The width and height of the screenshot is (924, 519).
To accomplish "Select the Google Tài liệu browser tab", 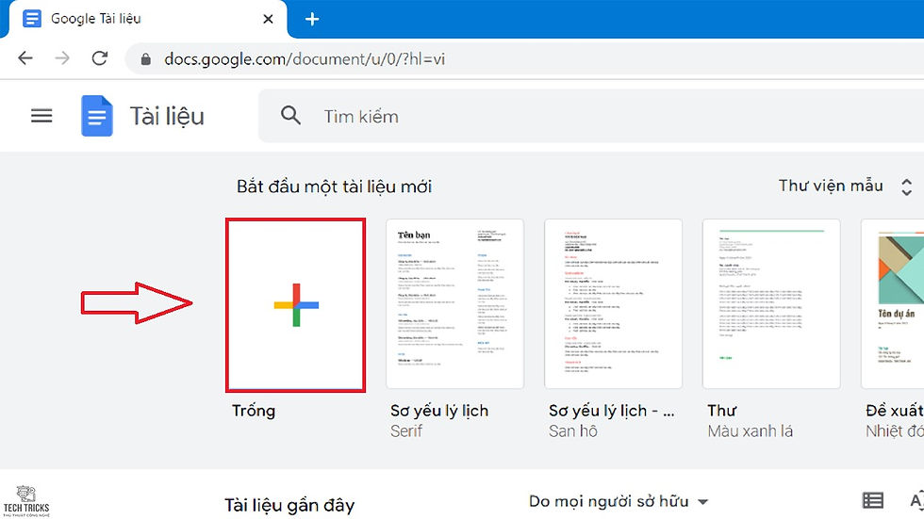I will pos(146,19).
